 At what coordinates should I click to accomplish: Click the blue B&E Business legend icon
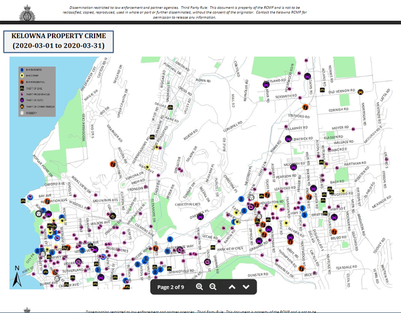click(22, 70)
